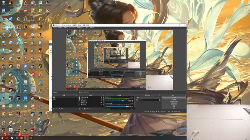Viewport: 250px width, 140px height.
Task: Open the 视图 menu in OBS
Action: 66,28
